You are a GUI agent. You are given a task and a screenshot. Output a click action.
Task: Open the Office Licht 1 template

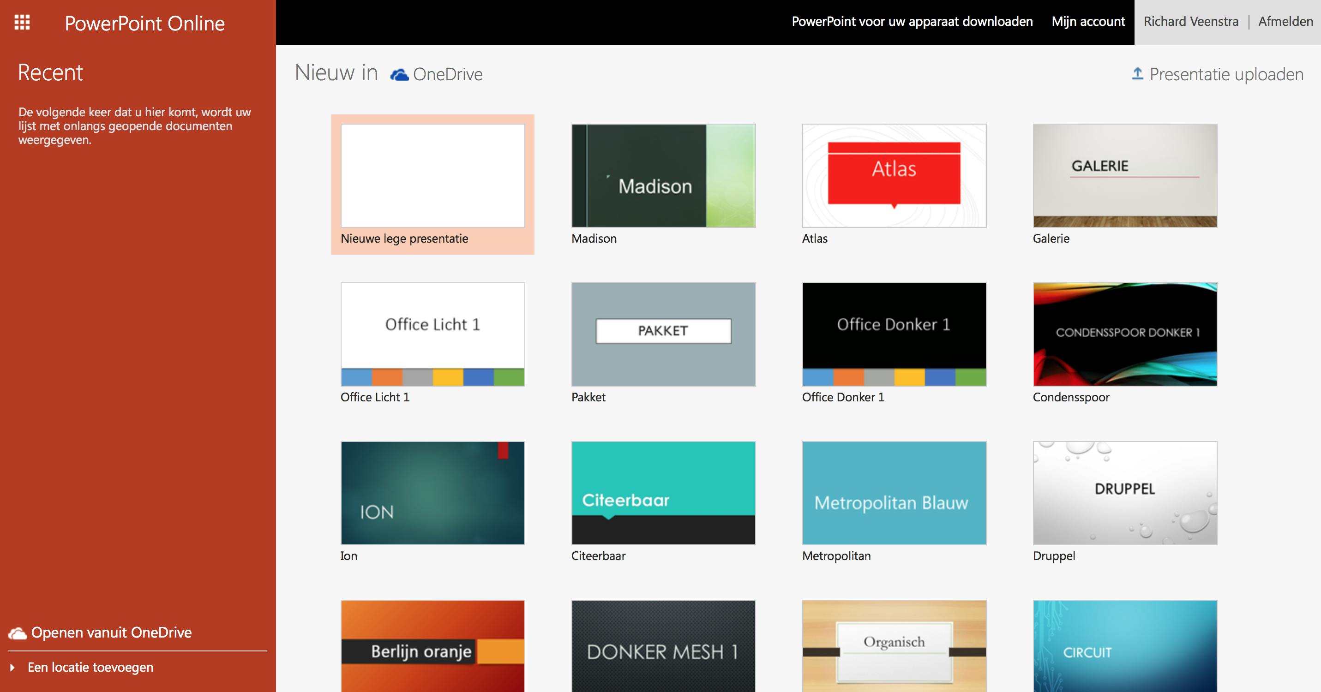click(x=432, y=334)
